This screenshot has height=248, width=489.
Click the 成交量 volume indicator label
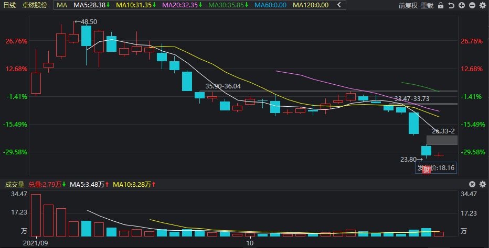click(x=15, y=184)
